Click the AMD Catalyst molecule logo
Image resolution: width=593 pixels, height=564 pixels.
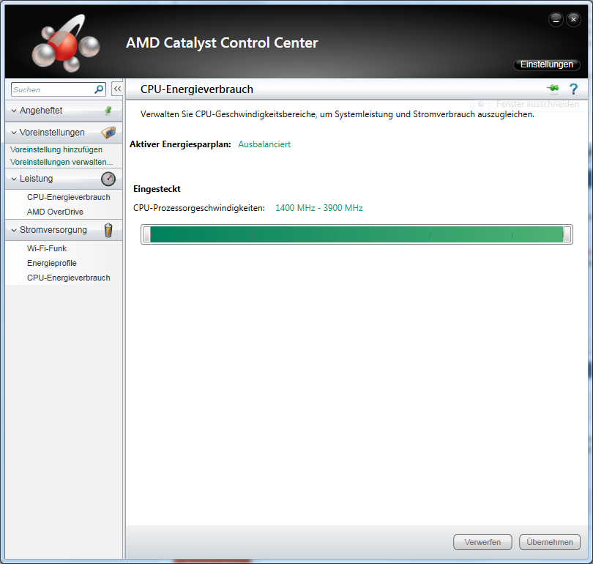(x=66, y=43)
